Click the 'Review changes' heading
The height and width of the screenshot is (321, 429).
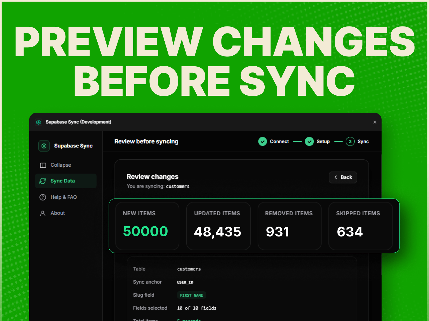[153, 177]
